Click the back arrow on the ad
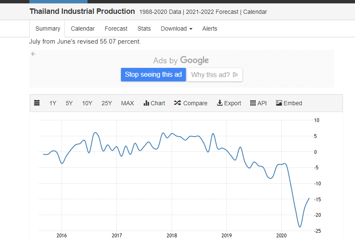 click(33, 54)
